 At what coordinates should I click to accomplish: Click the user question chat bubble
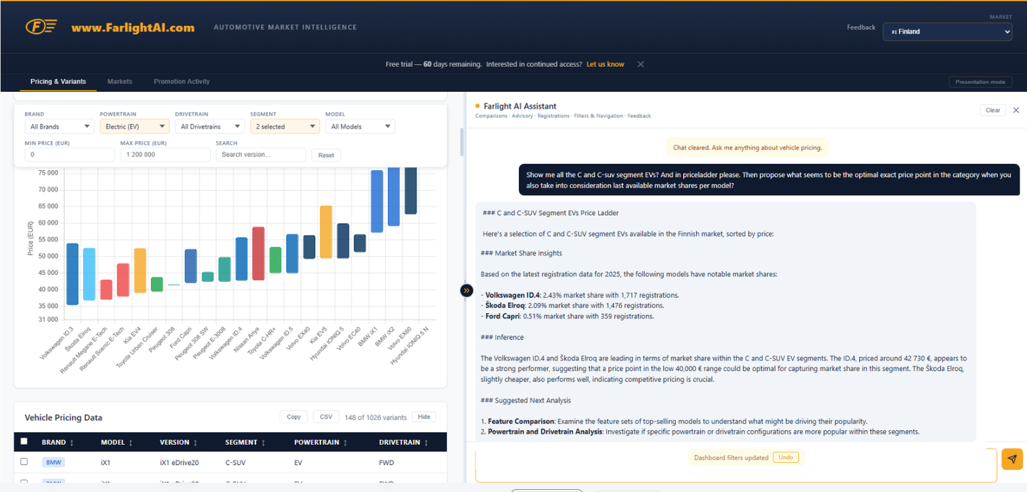[x=769, y=179]
